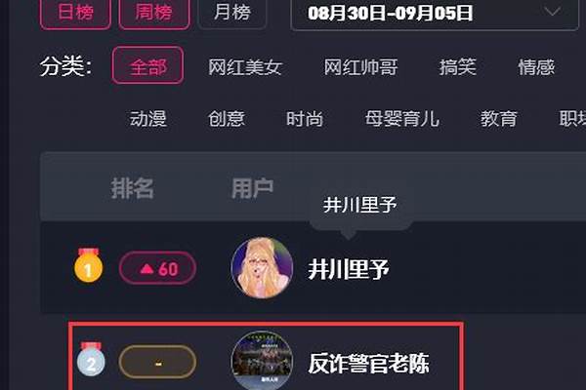Switch to 月榜 monthly ranking
This screenshot has height=390, width=586.
point(232,14)
